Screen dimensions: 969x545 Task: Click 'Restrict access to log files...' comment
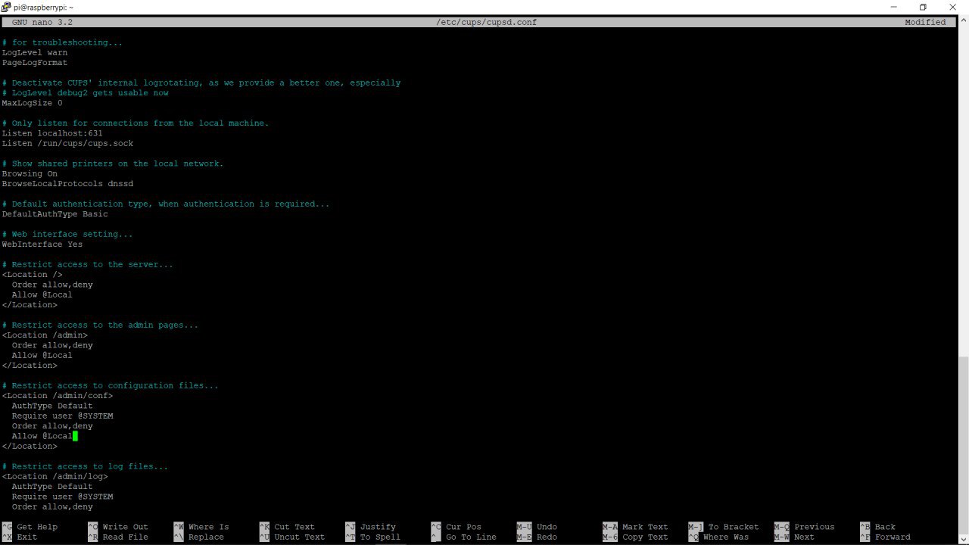(85, 467)
